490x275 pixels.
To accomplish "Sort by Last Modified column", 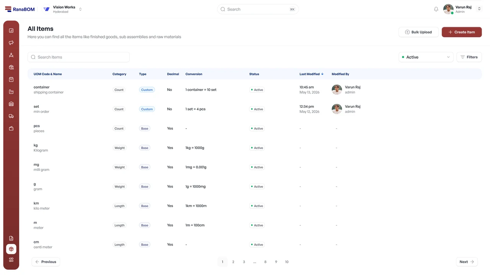I will pyautogui.click(x=312, y=74).
